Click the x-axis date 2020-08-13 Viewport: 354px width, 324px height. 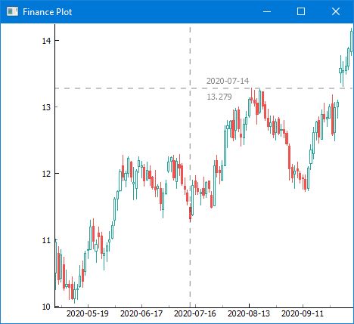point(249,313)
